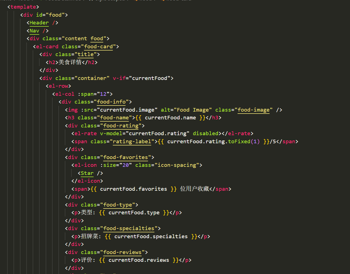Click the "food-reviews" class name
The width and height of the screenshot is (350, 274).
pyautogui.click(x=122, y=252)
